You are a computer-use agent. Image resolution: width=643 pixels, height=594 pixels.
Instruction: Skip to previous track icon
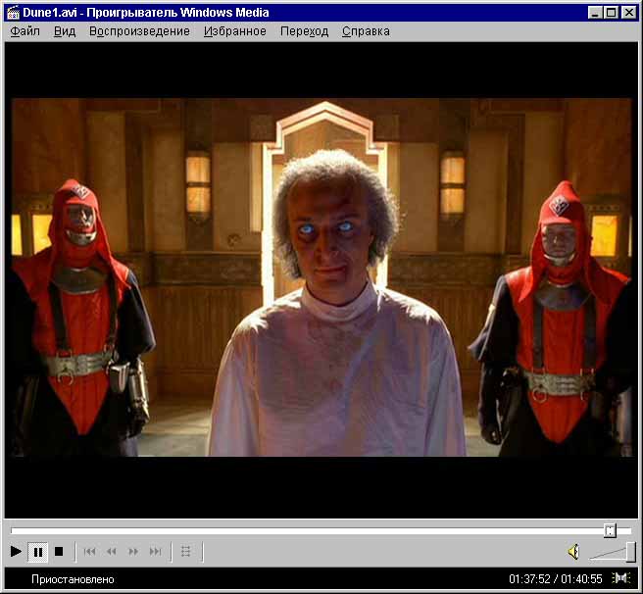pos(89,551)
